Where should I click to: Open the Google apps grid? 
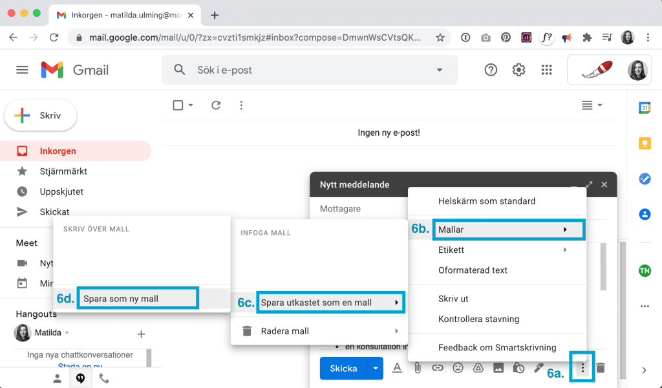(x=546, y=70)
